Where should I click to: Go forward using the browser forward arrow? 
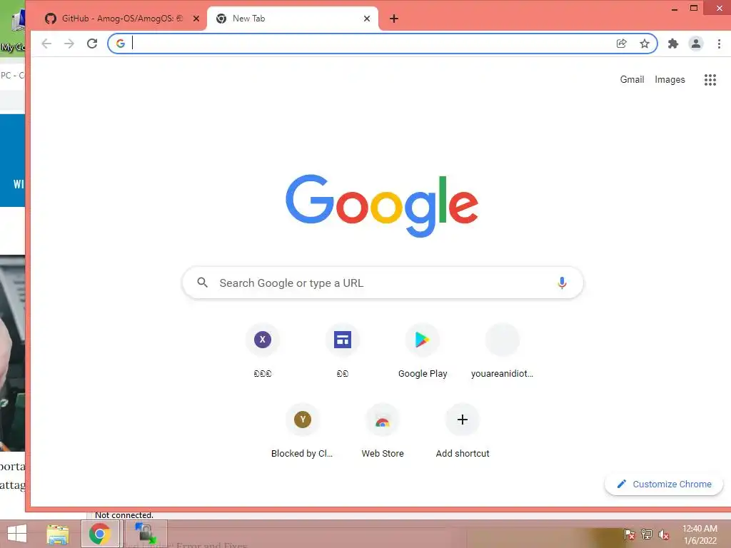pyautogui.click(x=69, y=44)
